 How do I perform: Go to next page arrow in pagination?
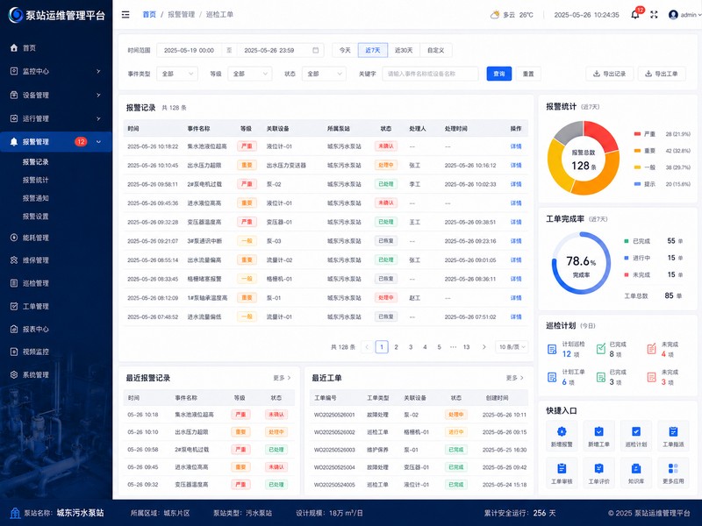click(484, 347)
